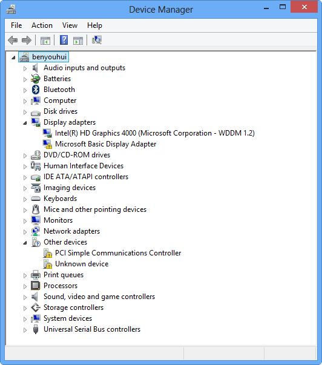Select the Unknown device warning icon
Screen dimensions: 322x365
coord(47,264)
